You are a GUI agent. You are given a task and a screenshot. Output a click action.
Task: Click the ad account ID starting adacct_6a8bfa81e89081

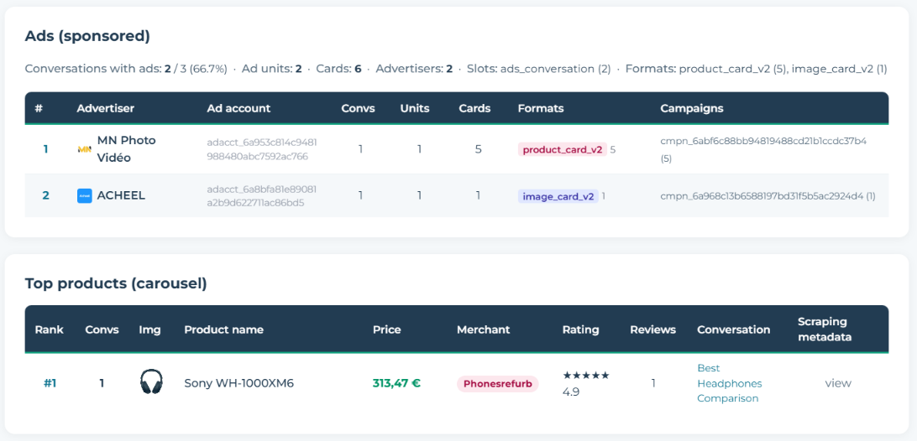coord(262,196)
